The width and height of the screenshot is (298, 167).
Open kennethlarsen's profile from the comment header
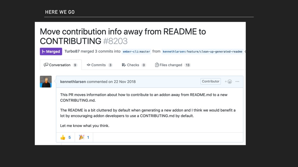(x=73, y=81)
